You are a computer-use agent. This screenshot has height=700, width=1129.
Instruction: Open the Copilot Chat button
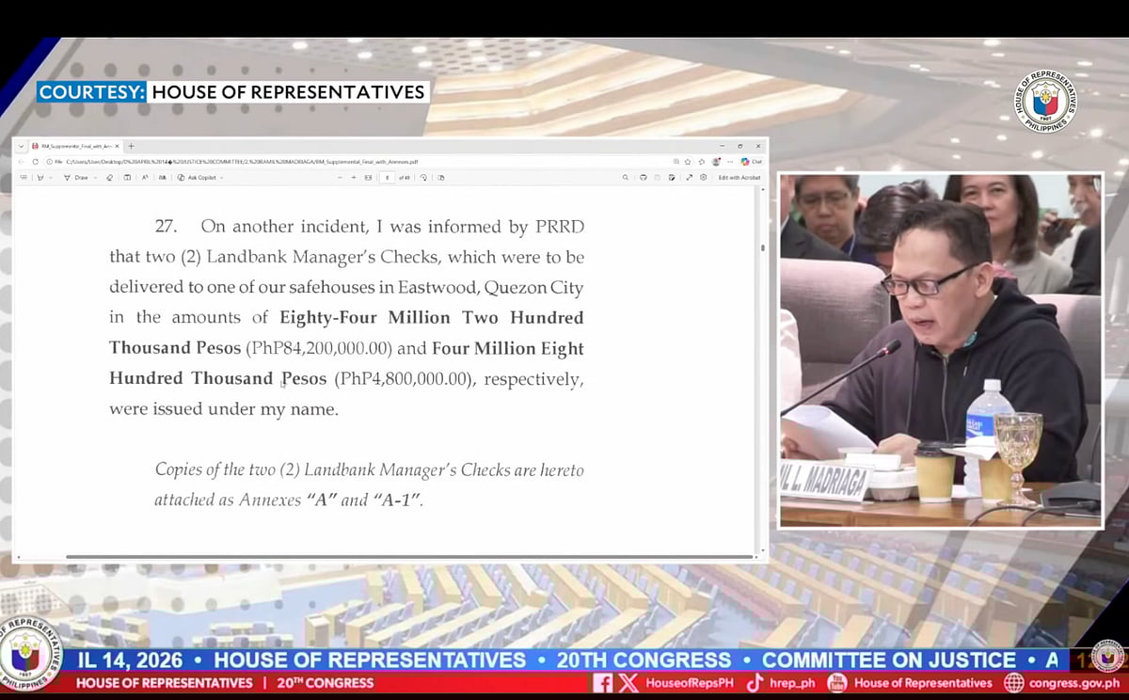[x=751, y=162]
